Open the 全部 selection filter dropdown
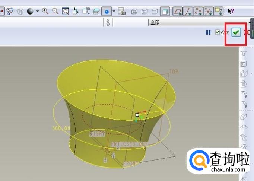 200,23
